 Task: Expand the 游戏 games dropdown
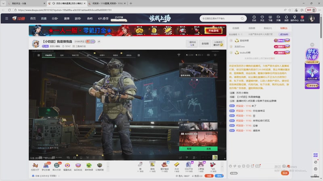click(78, 19)
